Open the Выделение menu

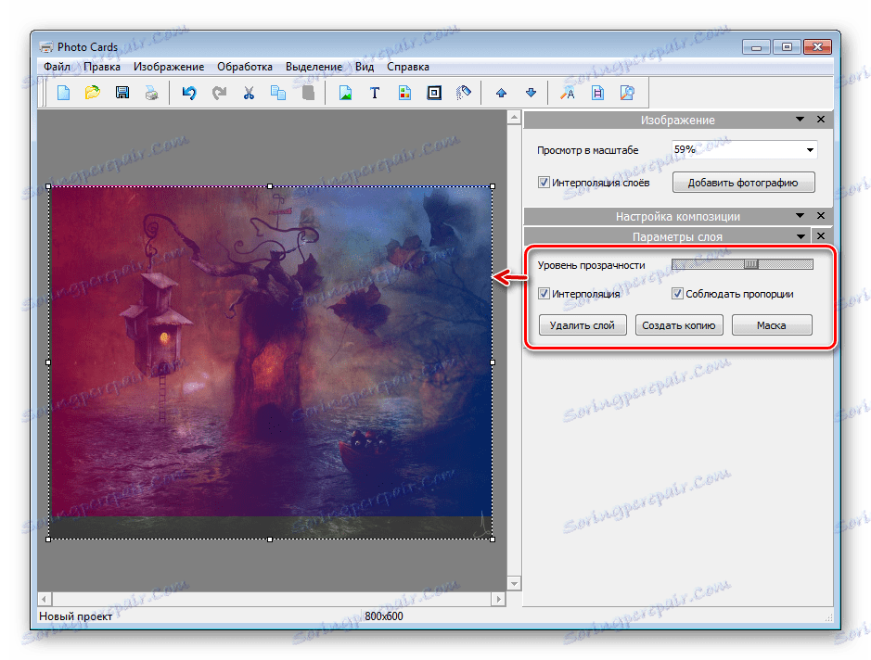coord(314,67)
